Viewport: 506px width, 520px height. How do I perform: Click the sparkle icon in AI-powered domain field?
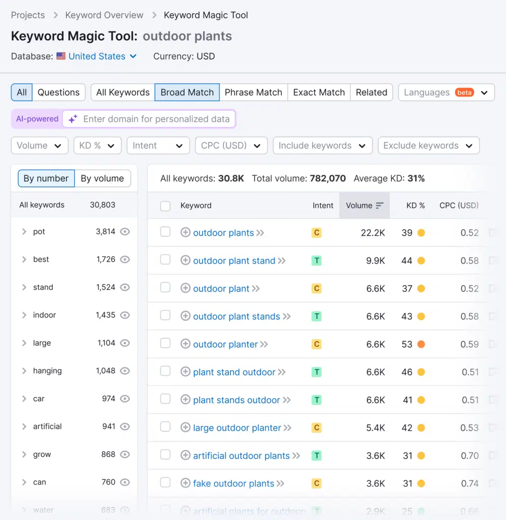coord(73,119)
